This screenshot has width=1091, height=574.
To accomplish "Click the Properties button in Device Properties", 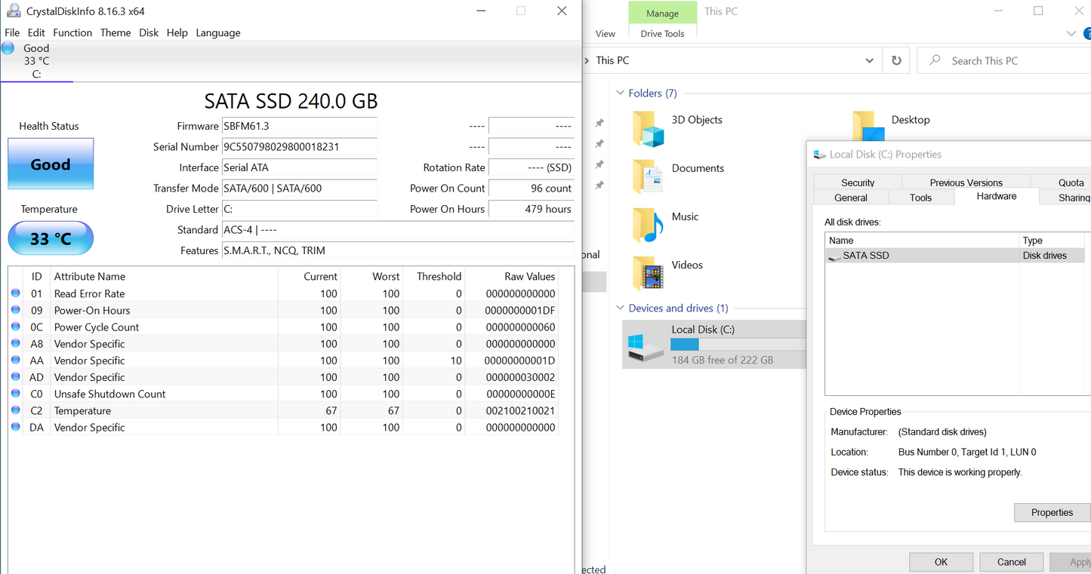I will pos(1052,513).
